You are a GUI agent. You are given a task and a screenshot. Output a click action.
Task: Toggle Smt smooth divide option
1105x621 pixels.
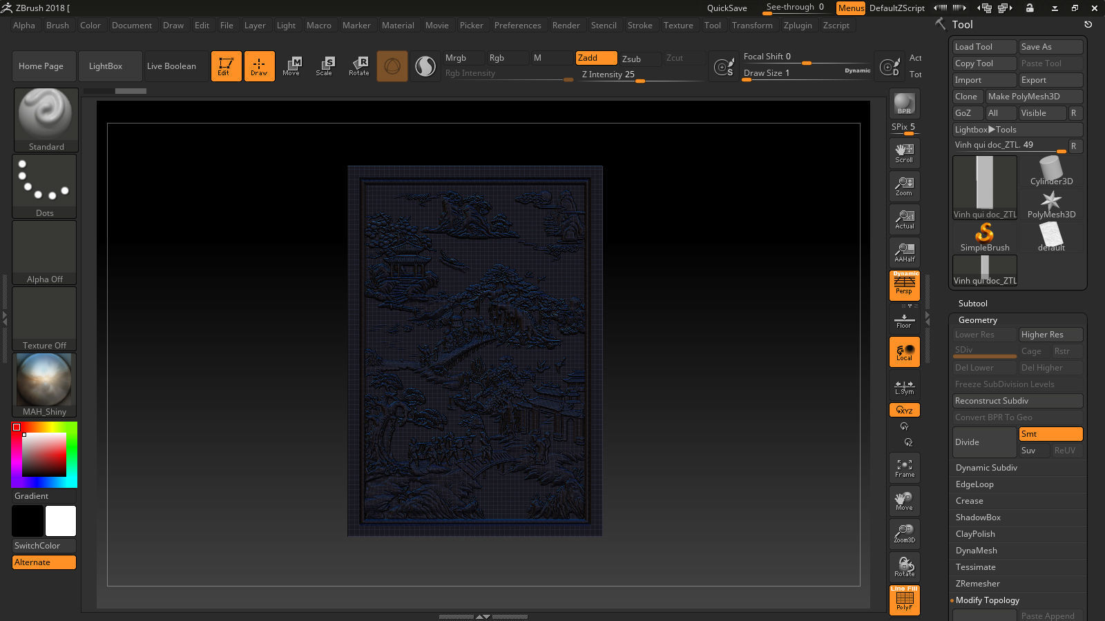click(x=1050, y=434)
